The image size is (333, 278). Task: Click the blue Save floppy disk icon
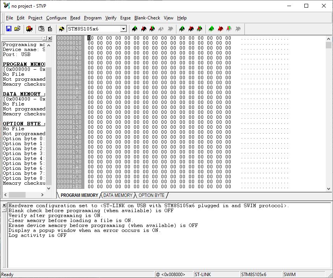8,29
